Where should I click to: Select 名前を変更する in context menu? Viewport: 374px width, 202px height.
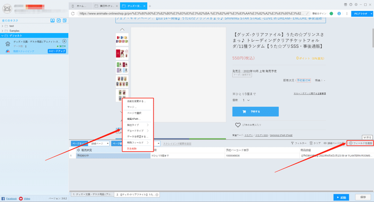pos(137,101)
